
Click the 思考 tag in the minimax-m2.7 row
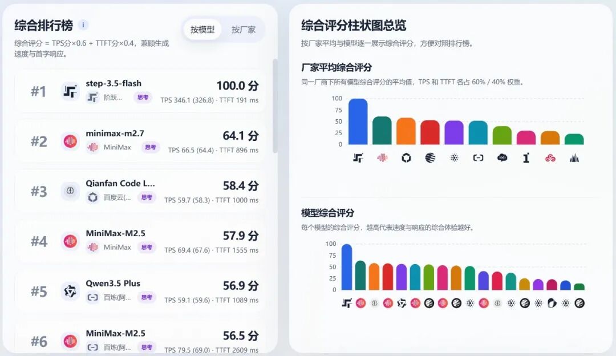[150, 147]
